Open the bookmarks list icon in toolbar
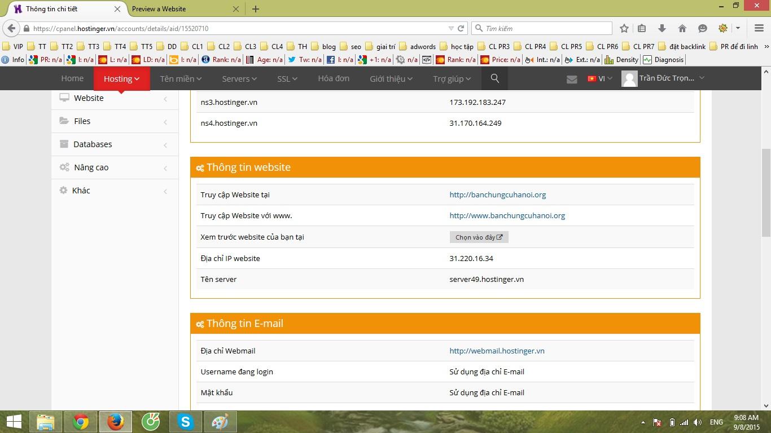 point(642,28)
